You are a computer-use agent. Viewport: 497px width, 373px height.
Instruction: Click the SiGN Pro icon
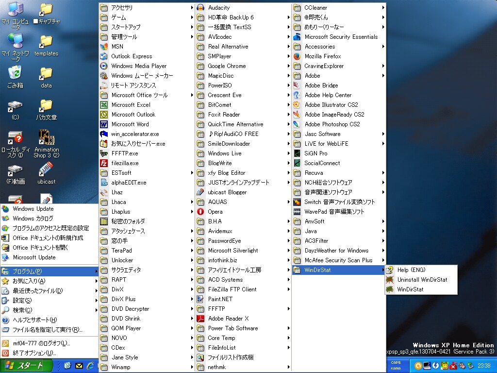(x=297, y=153)
